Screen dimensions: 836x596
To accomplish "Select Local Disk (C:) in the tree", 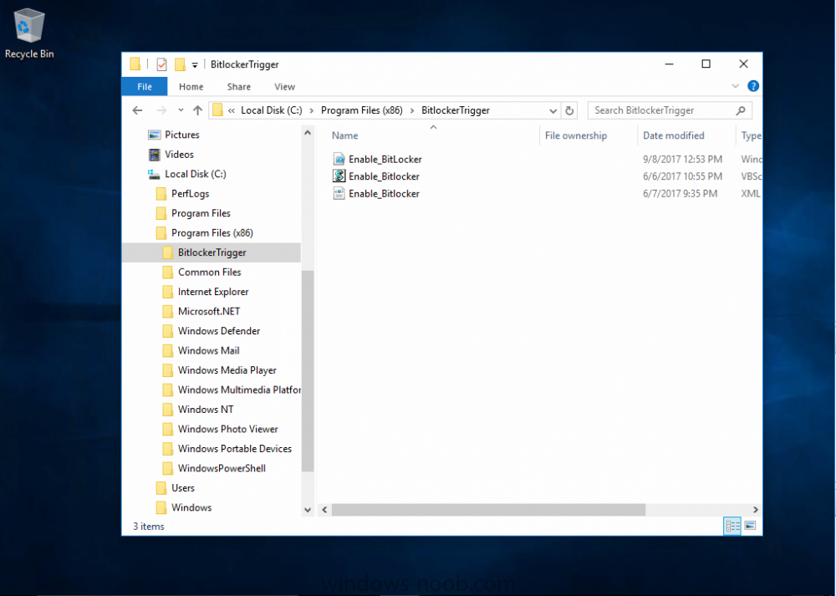I will click(195, 174).
